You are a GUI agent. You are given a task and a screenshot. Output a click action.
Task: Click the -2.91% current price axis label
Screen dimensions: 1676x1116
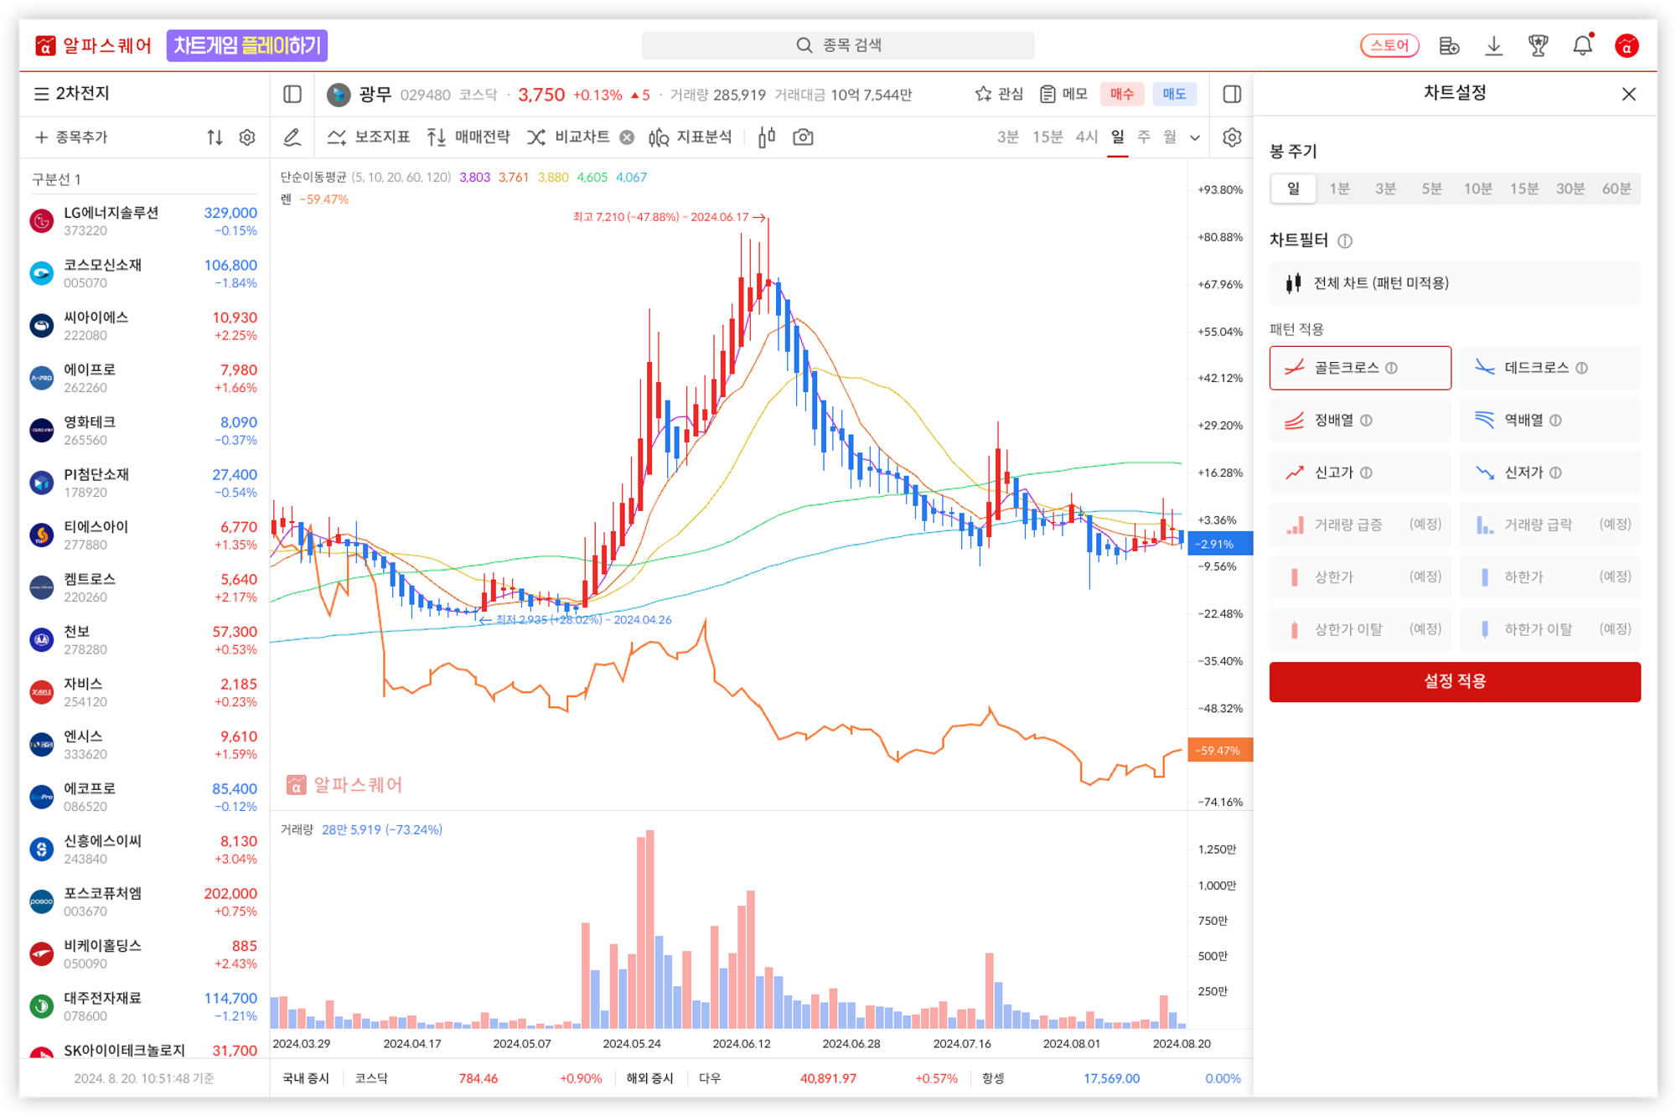1219,544
